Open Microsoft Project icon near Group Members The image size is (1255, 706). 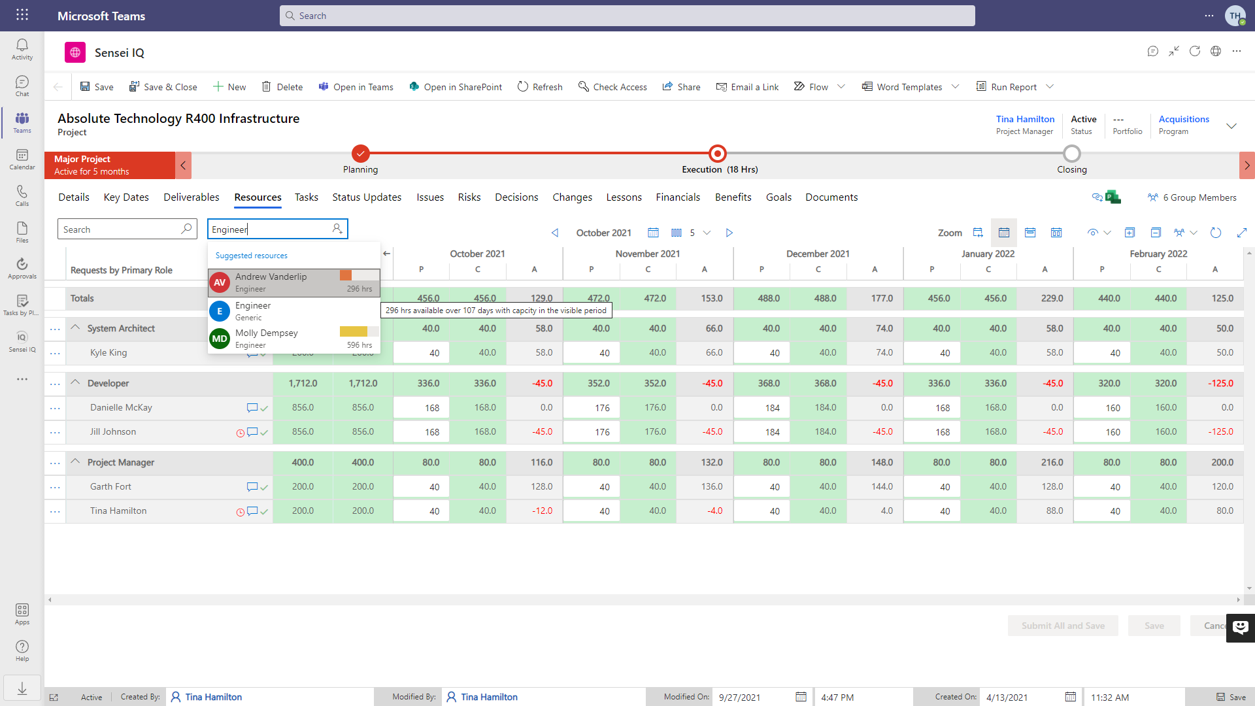[x=1113, y=197]
